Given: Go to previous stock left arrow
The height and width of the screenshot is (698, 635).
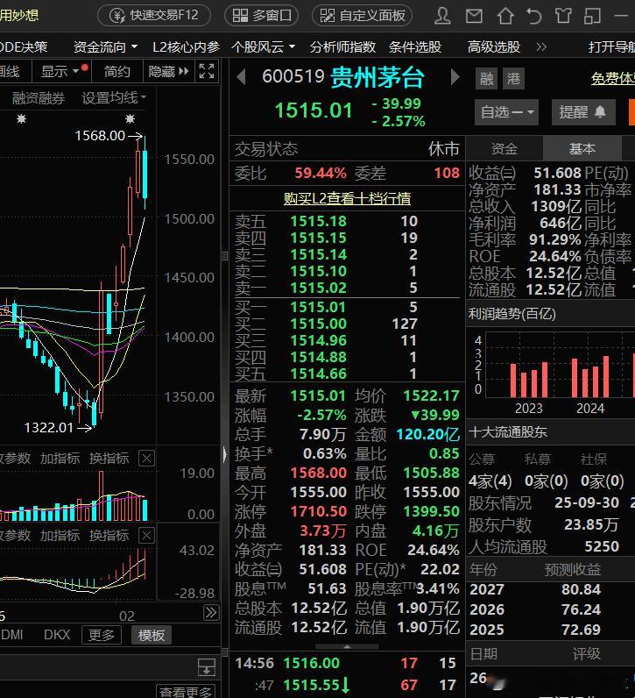Looking at the screenshot, I should (x=241, y=77).
